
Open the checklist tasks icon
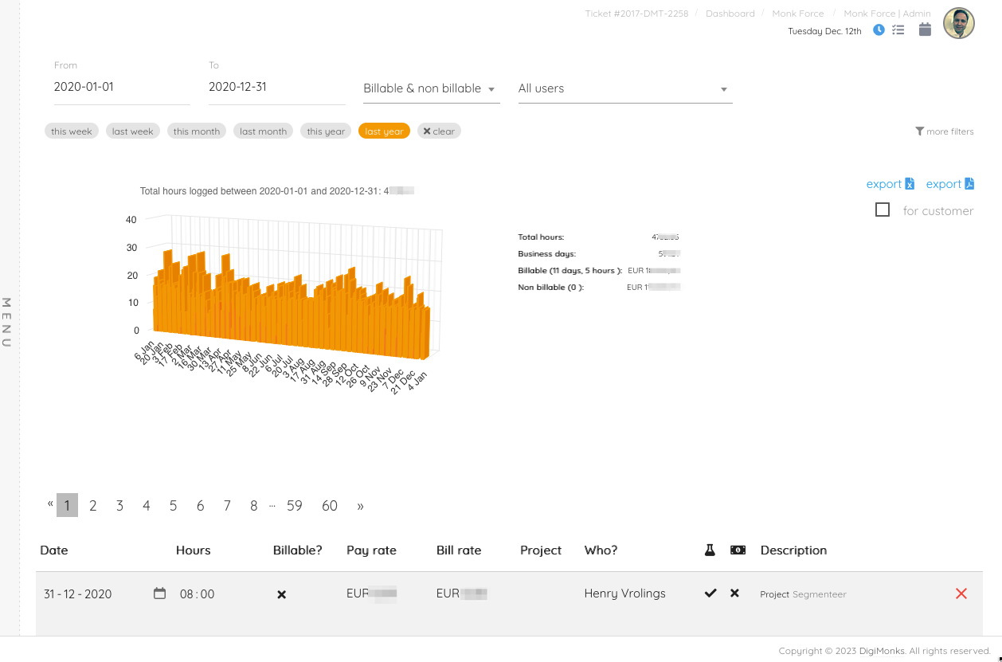898,30
